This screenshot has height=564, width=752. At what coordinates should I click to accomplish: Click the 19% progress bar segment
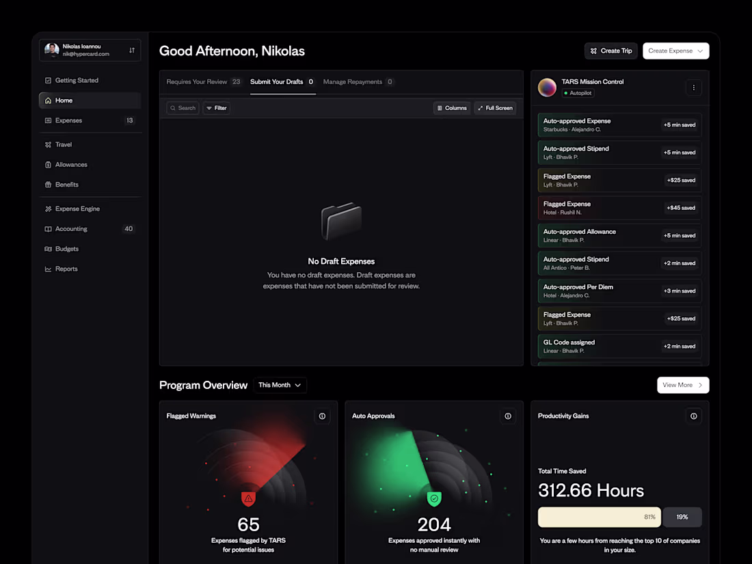682,517
